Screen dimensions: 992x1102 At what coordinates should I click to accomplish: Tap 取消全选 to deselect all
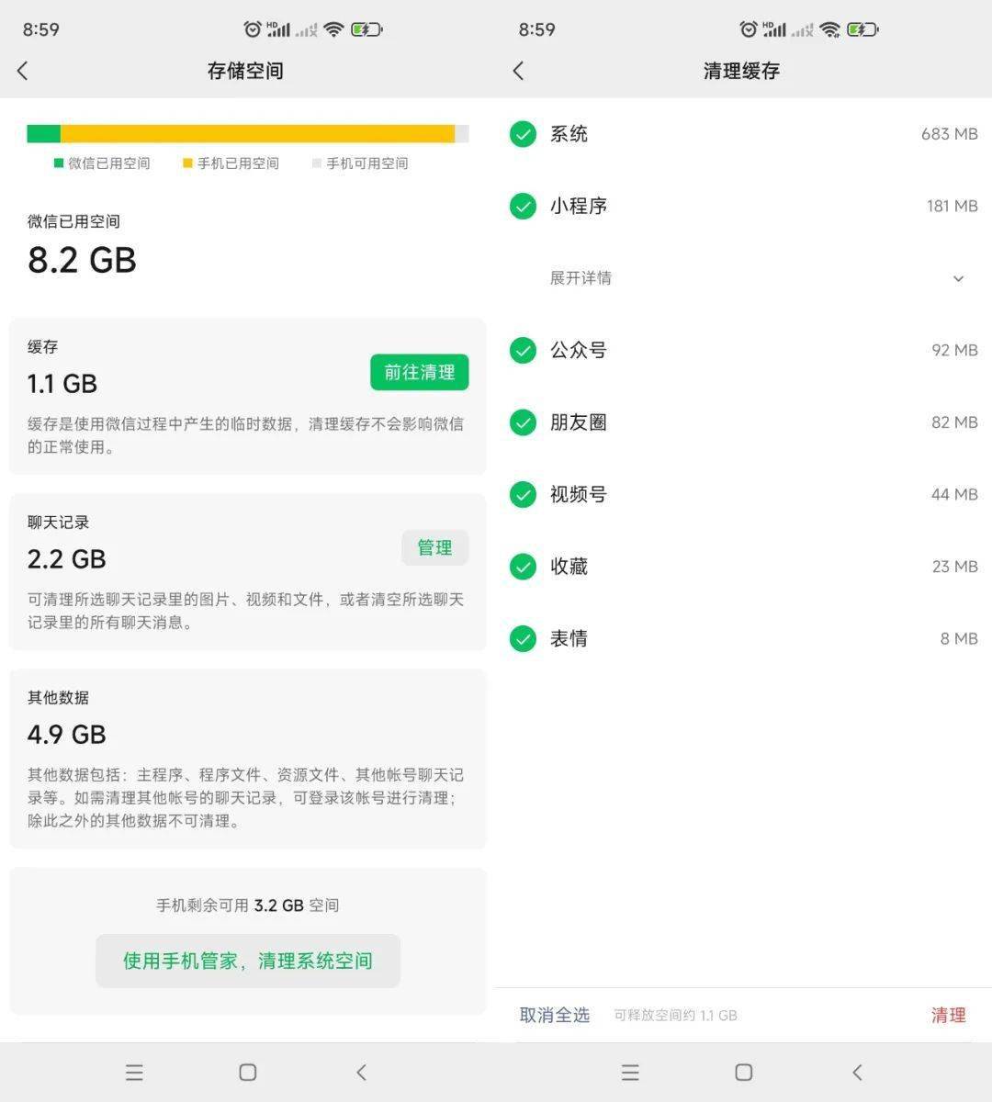[555, 1015]
